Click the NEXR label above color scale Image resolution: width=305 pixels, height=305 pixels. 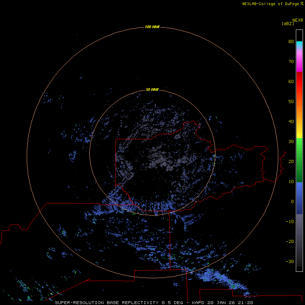[298, 20]
